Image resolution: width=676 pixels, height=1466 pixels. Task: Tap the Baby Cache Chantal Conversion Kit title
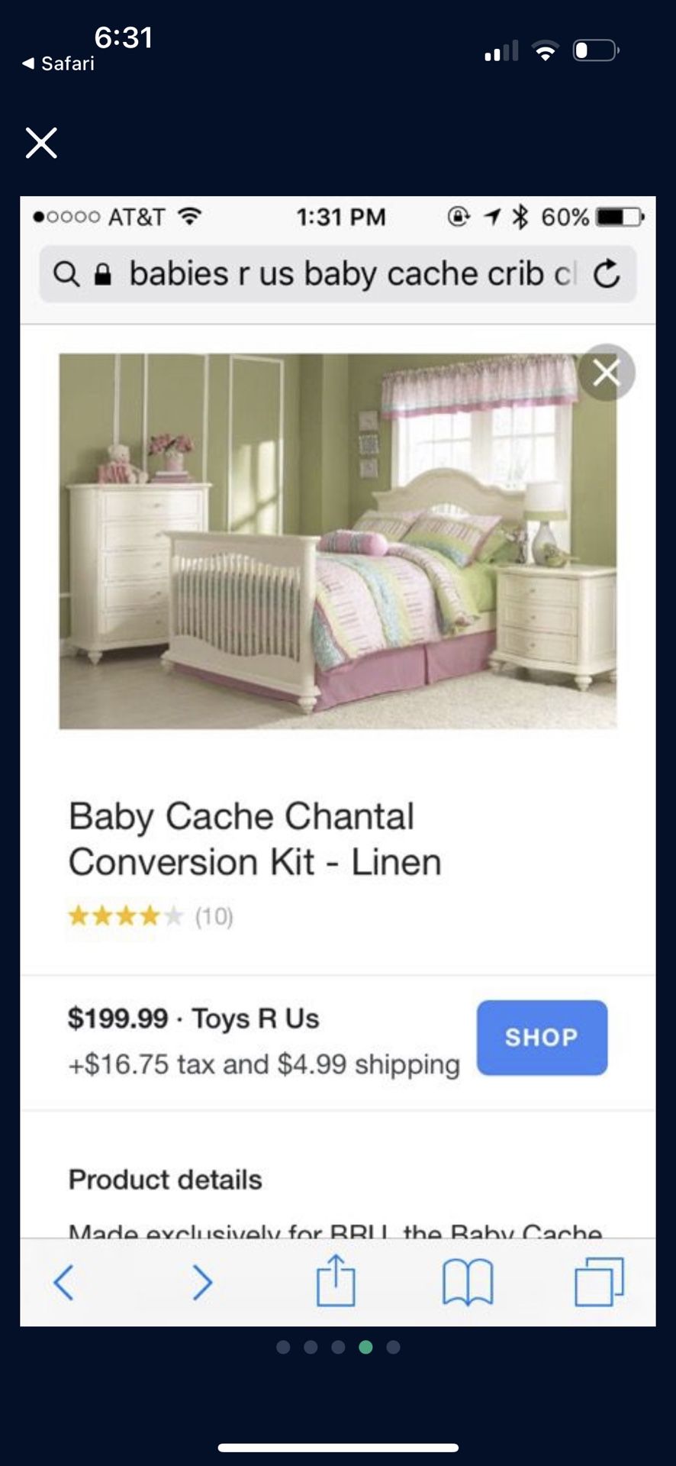tap(255, 839)
